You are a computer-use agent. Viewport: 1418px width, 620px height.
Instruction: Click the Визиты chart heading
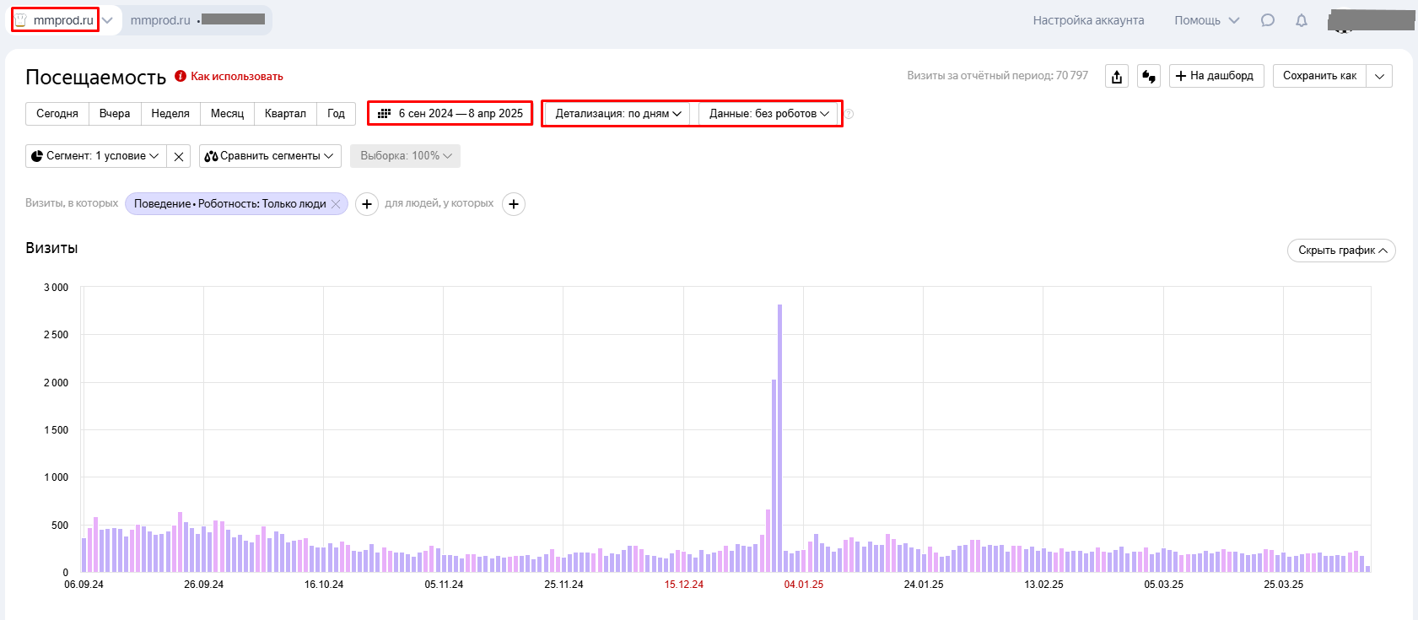coord(51,248)
